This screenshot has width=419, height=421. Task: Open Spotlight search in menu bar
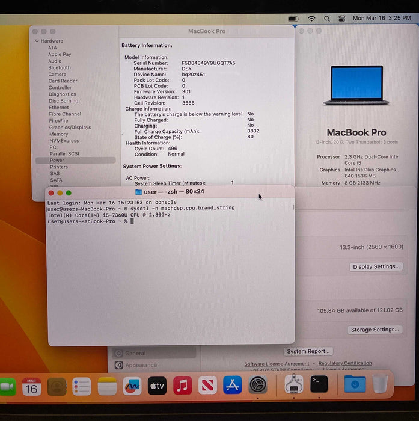[x=326, y=19]
